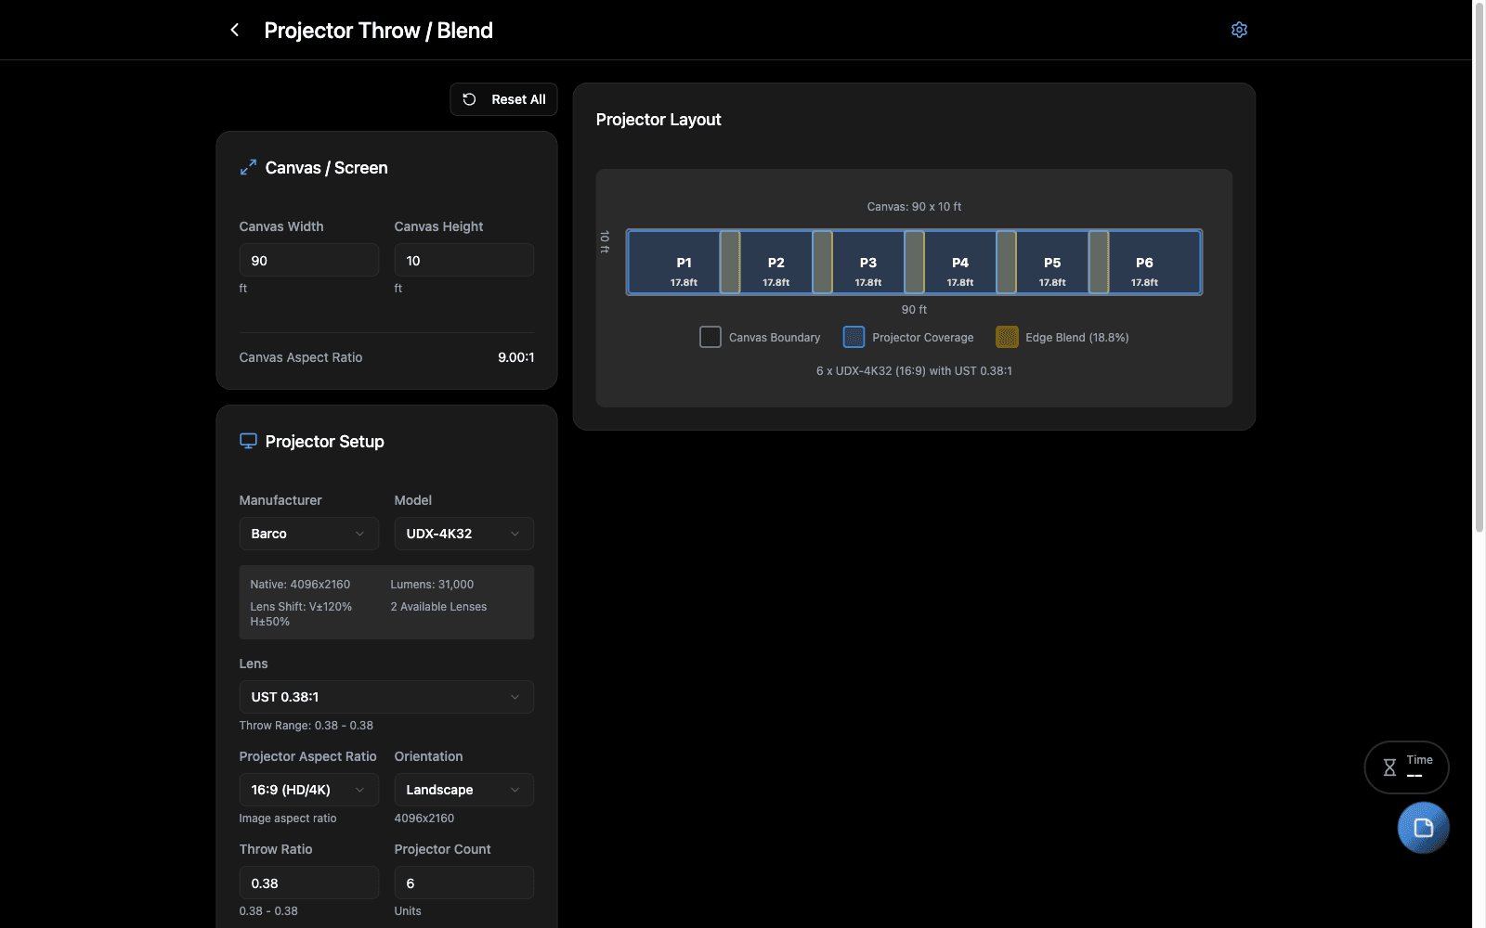This screenshot has height=928, width=1486.
Task: Click the 'Lumens: 31,000' spec text
Action: pyautogui.click(x=432, y=585)
